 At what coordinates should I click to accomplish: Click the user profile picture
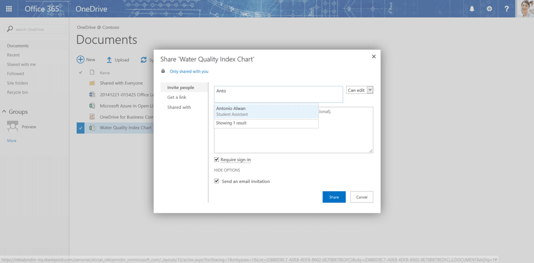(525, 9)
